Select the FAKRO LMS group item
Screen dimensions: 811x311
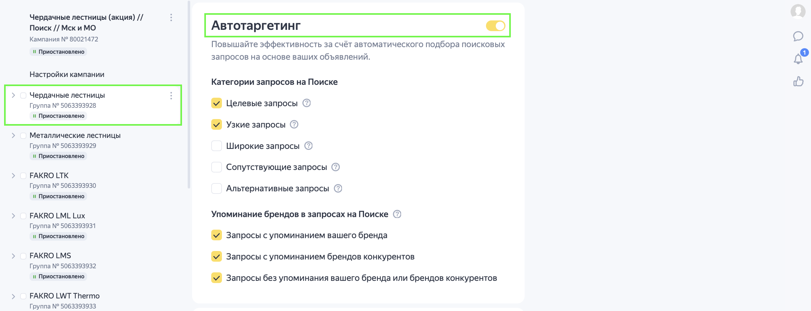[50, 256]
